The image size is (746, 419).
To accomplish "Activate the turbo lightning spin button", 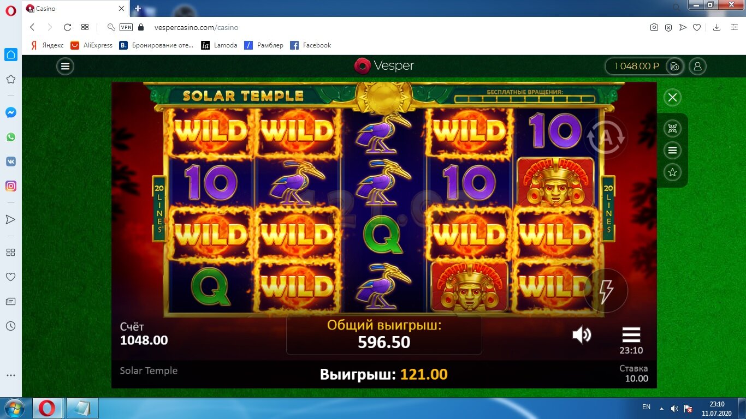I will point(606,291).
